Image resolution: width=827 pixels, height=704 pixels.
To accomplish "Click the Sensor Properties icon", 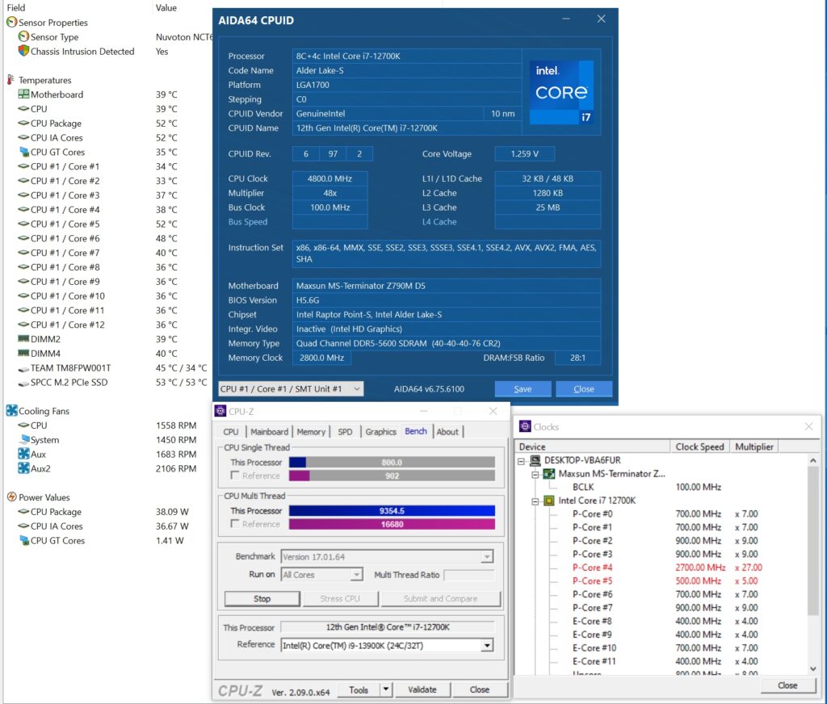I will 11,22.
